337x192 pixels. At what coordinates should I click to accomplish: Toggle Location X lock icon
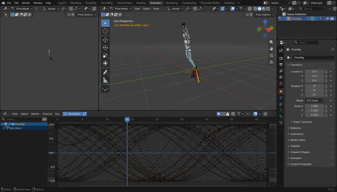[326, 72]
